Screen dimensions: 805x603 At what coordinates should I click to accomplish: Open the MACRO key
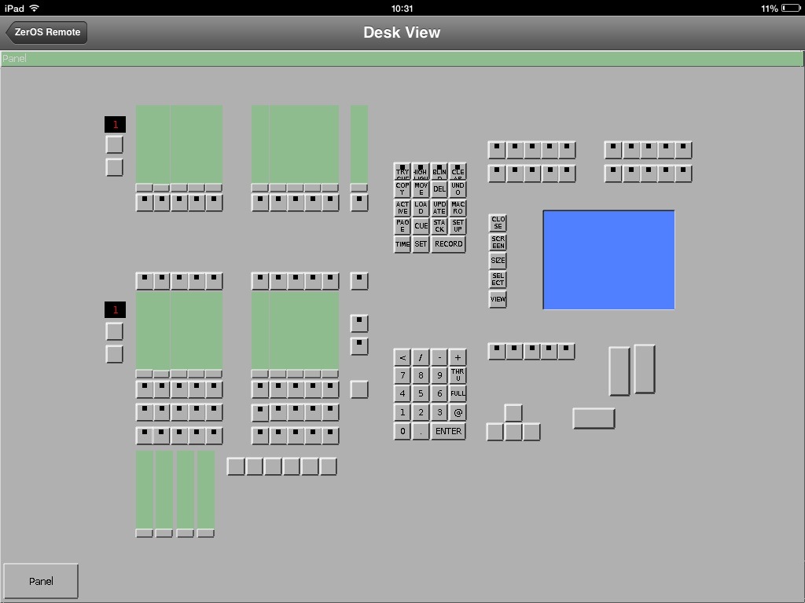coord(458,207)
